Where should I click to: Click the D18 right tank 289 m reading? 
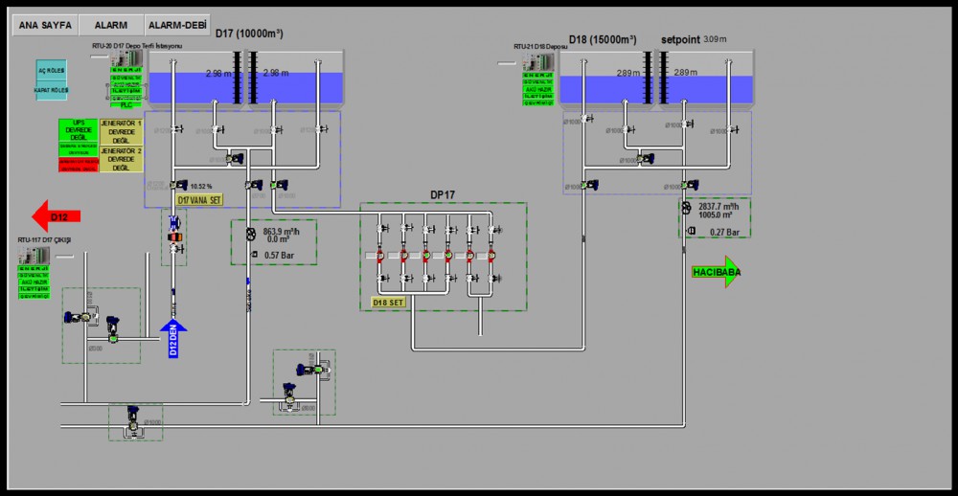(687, 73)
